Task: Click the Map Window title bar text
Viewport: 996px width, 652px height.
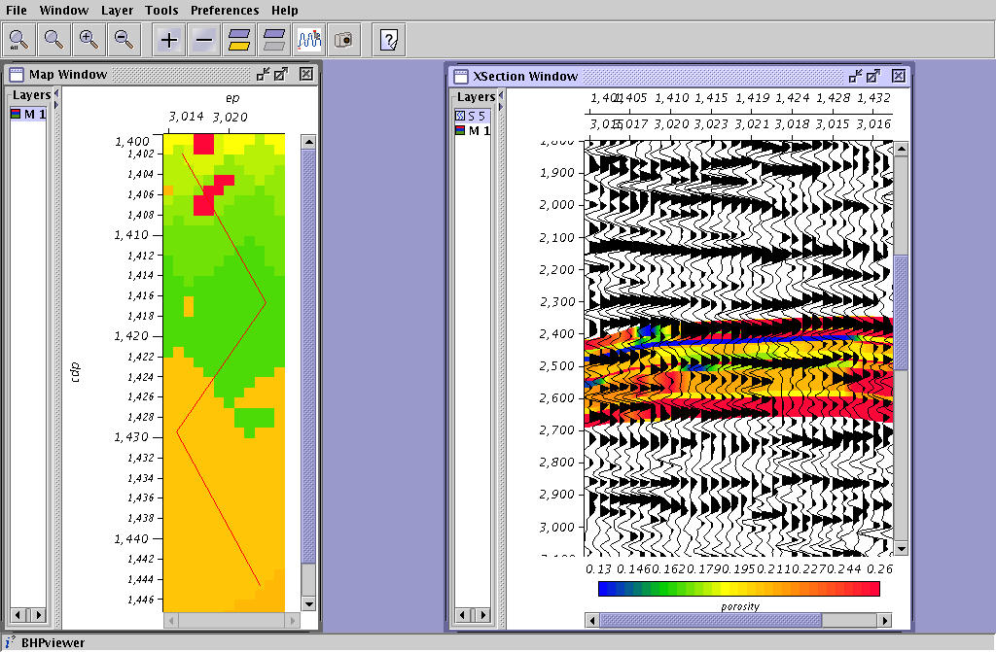Action: [68, 74]
